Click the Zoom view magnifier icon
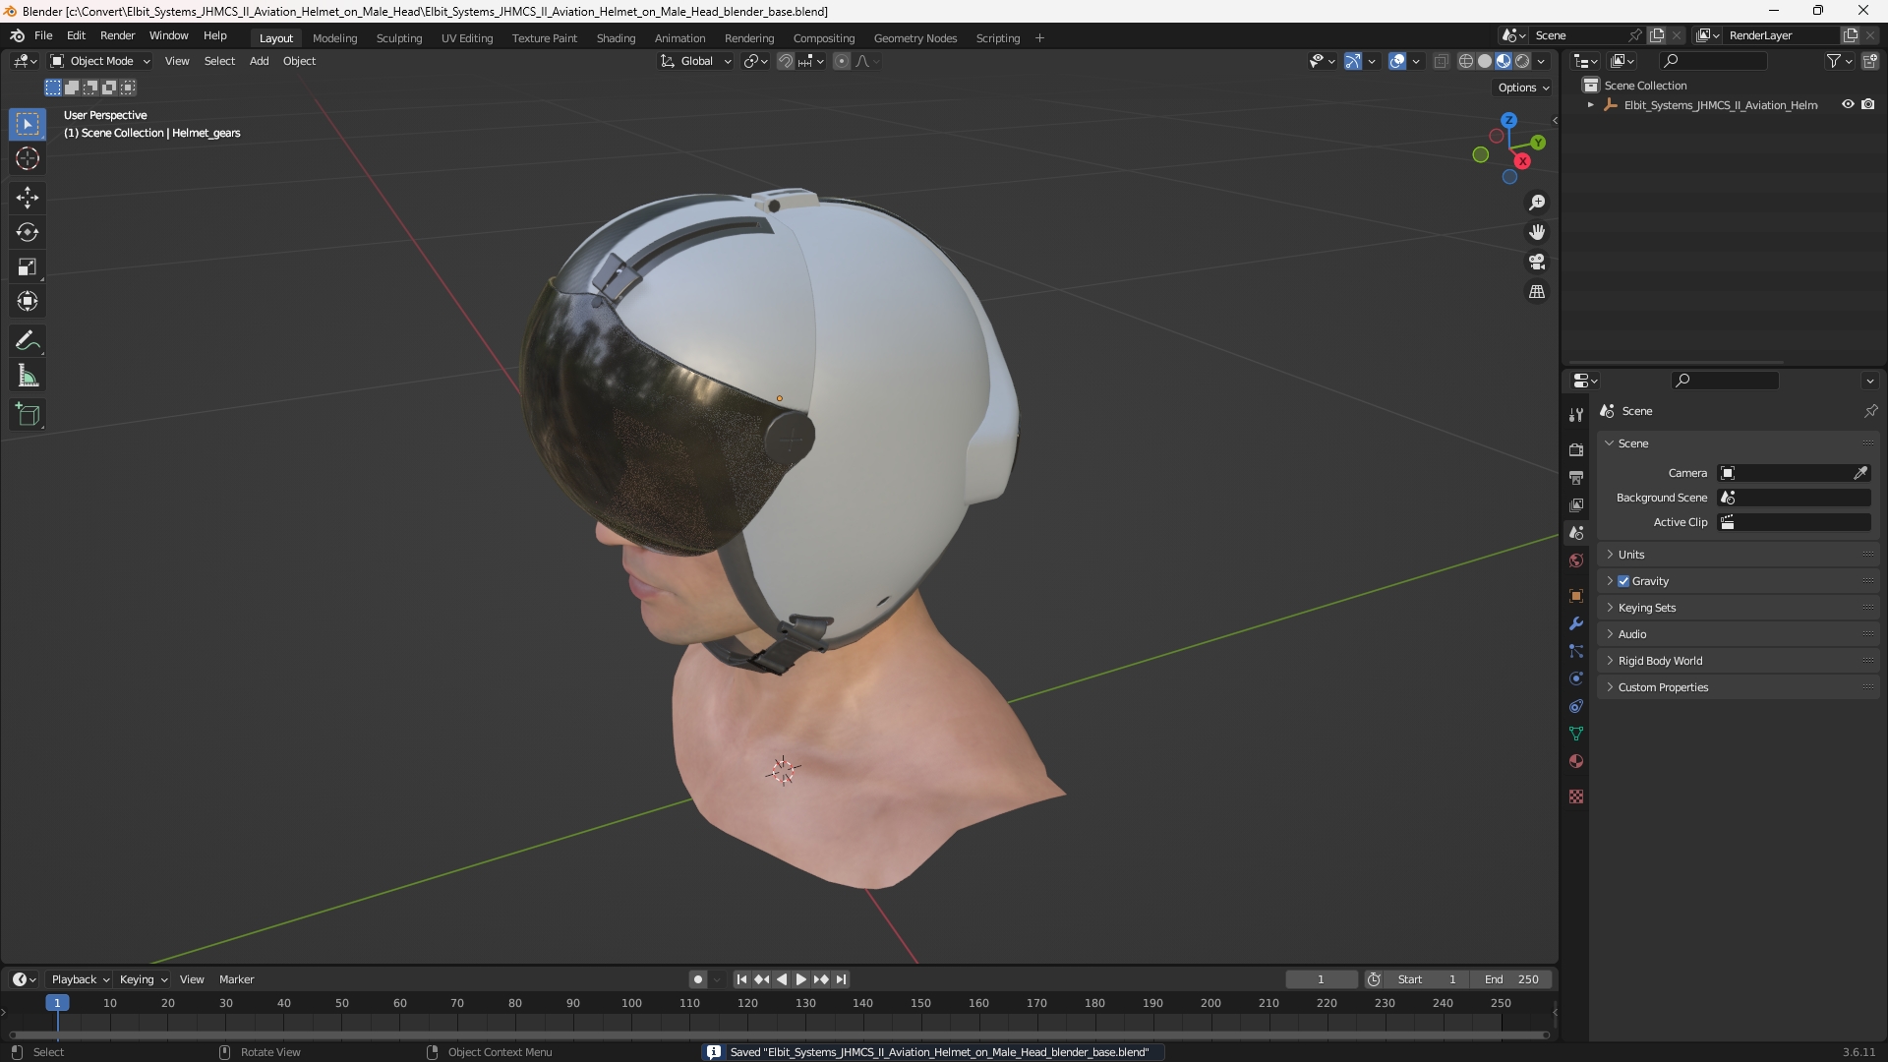This screenshot has height=1062, width=1888. pyautogui.click(x=1537, y=203)
